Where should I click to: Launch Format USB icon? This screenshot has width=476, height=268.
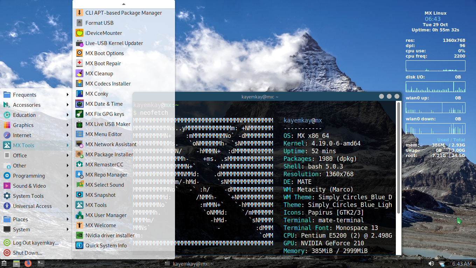pyautogui.click(x=79, y=23)
